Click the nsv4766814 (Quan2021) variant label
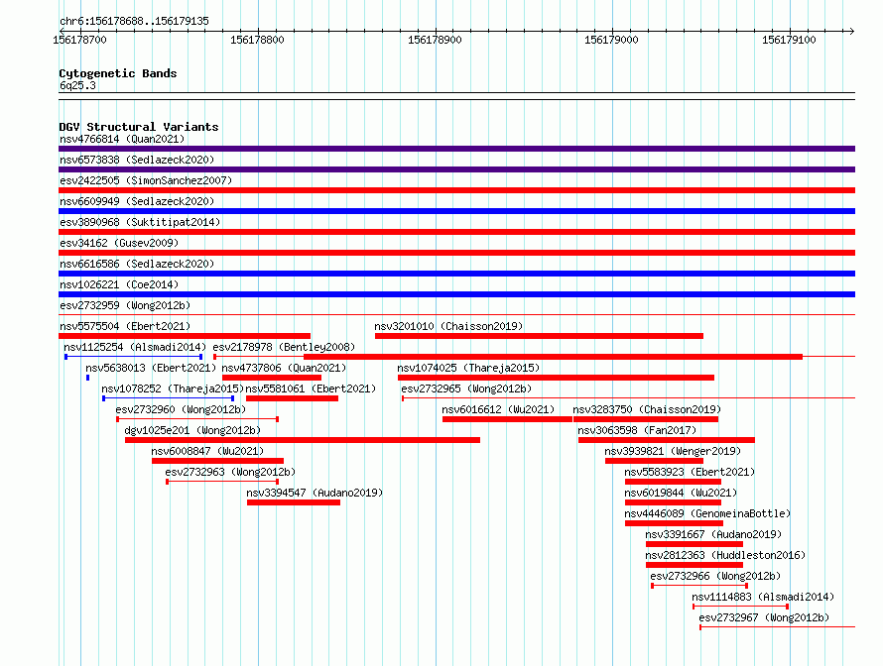Viewport: 883px width, 666px height. click(x=122, y=139)
